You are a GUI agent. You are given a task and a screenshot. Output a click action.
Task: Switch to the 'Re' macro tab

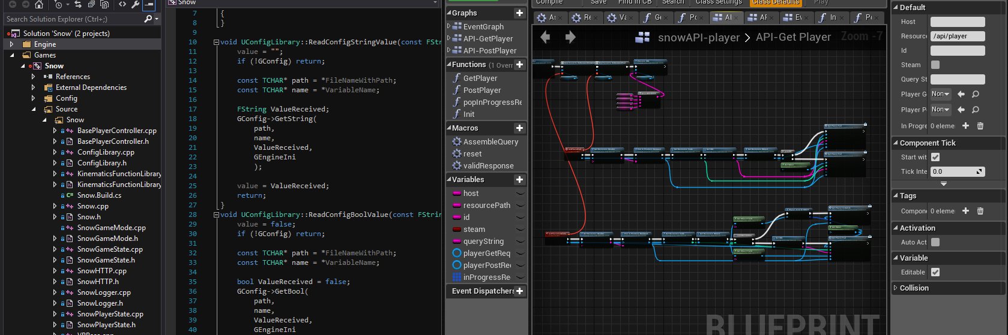pyautogui.click(x=586, y=17)
